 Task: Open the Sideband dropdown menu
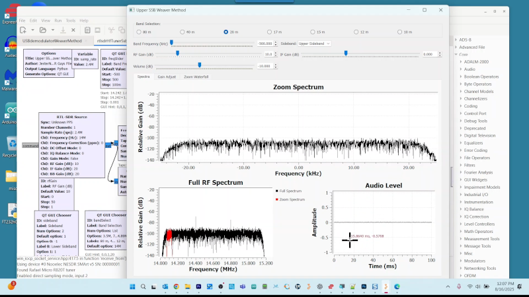point(315,44)
